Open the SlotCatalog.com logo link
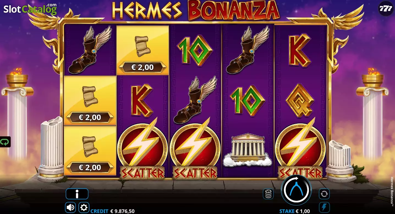This screenshot has width=395, height=214. (x=30, y=9)
